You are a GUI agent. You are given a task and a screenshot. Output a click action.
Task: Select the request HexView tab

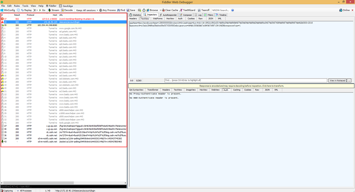pos(170,18)
